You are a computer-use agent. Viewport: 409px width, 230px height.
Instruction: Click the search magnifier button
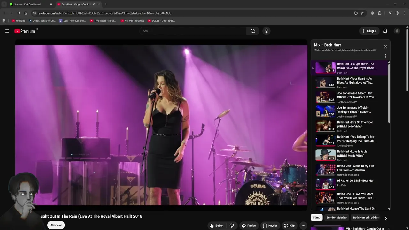pos(253,31)
